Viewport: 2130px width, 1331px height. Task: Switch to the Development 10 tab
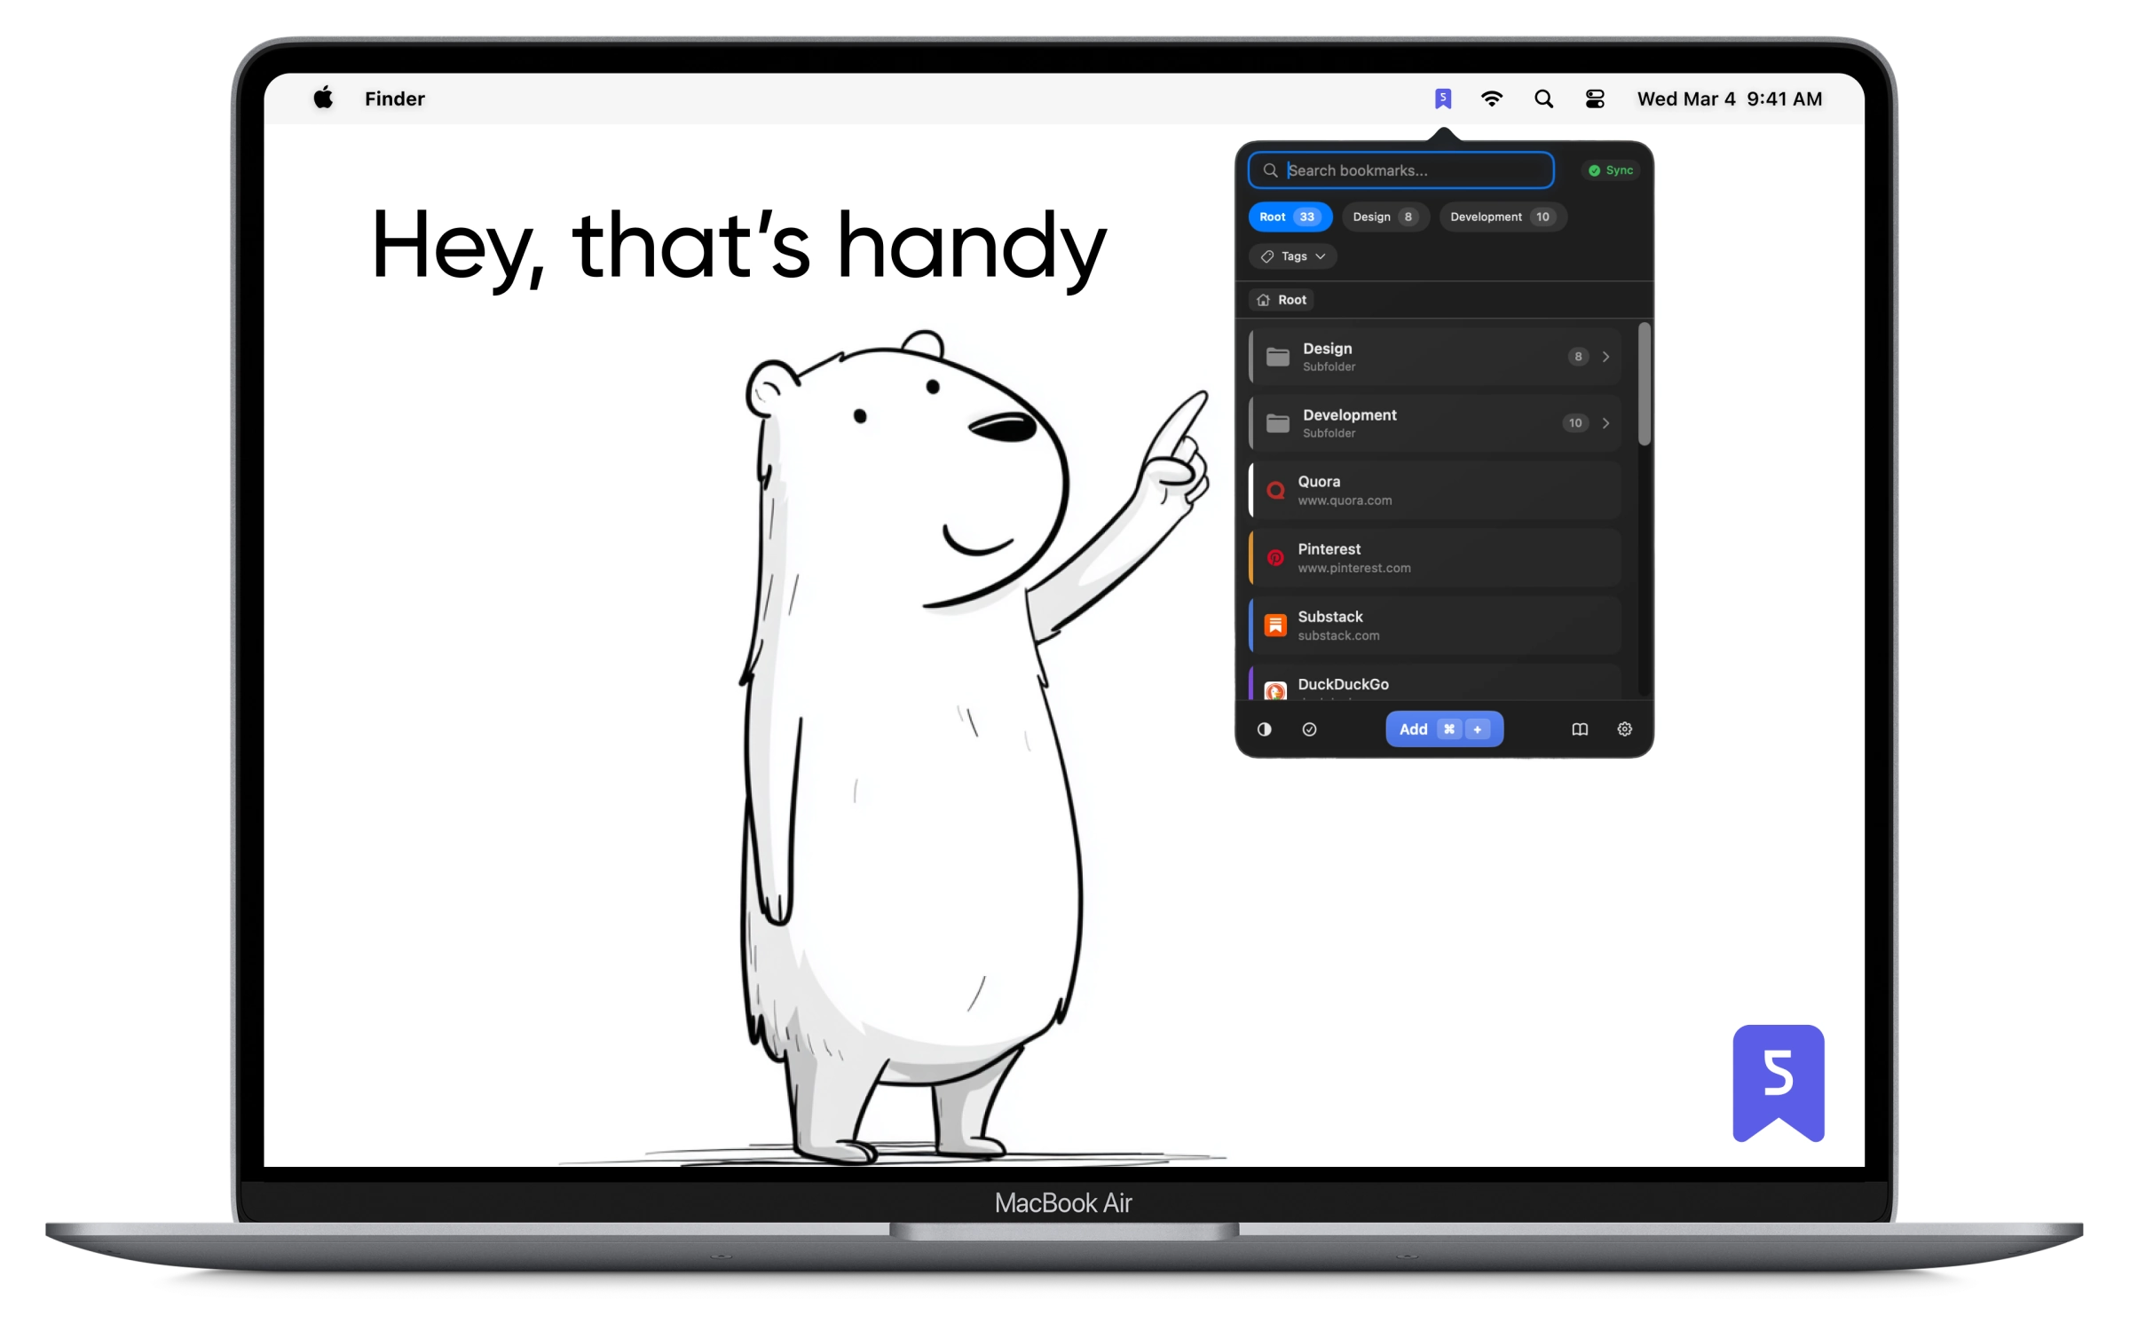pyautogui.click(x=1503, y=217)
